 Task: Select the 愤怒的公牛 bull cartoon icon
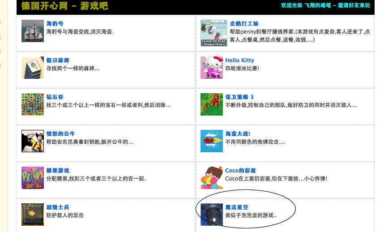(33, 141)
